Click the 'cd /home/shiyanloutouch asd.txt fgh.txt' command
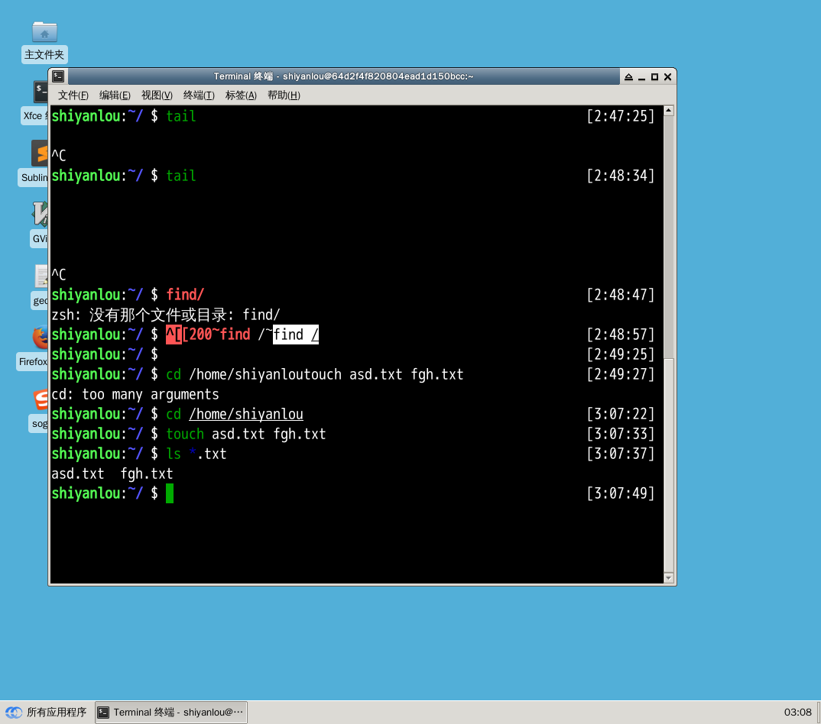 pyautogui.click(x=315, y=374)
